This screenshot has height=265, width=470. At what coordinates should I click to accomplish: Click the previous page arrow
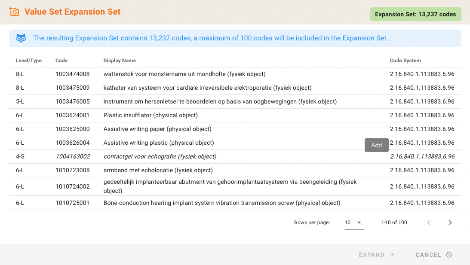click(x=428, y=222)
